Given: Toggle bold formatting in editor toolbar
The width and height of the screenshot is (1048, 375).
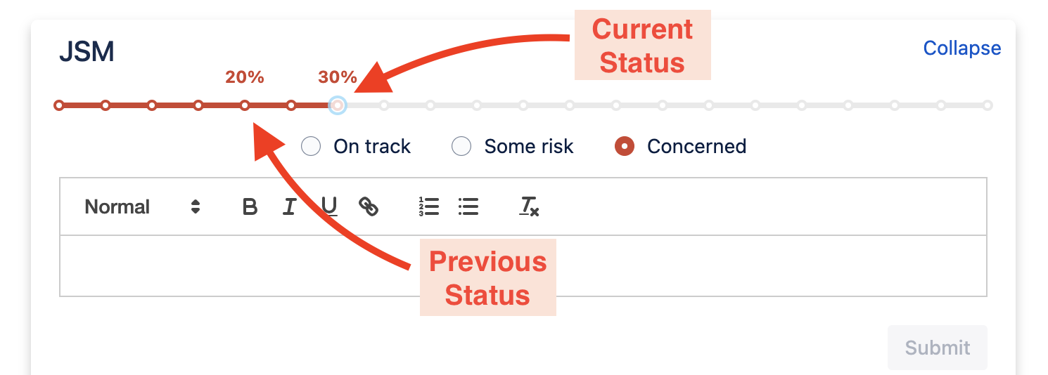Looking at the screenshot, I should tap(250, 207).
